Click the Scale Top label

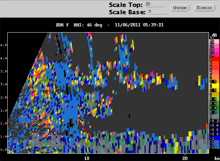pos(126,5)
